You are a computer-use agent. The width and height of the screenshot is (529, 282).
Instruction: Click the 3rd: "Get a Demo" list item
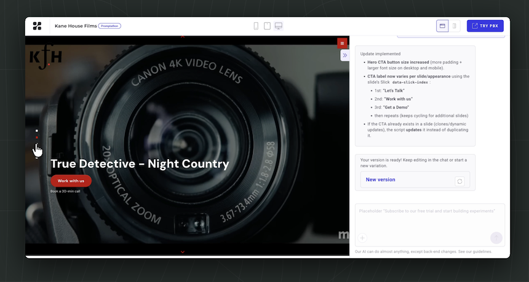[392, 107]
